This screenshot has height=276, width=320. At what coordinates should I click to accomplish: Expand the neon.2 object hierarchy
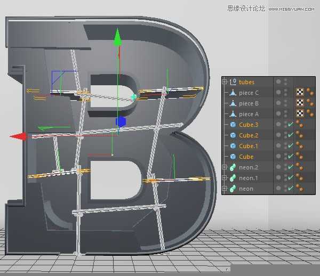[225, 167]
